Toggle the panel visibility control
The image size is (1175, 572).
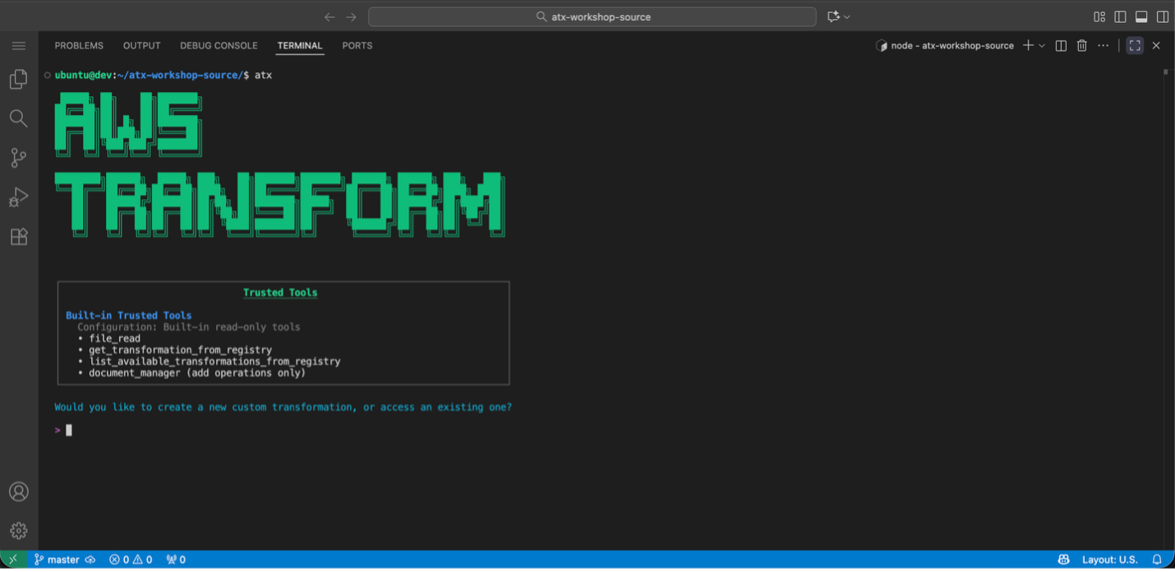pos(1140,16)
